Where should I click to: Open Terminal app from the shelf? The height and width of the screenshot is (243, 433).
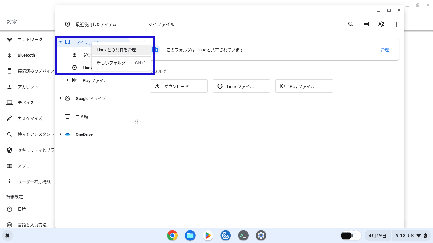click(243, 235)
